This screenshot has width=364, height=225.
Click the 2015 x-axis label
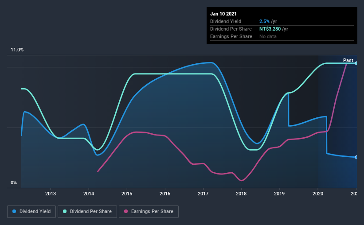click(127, 194)
